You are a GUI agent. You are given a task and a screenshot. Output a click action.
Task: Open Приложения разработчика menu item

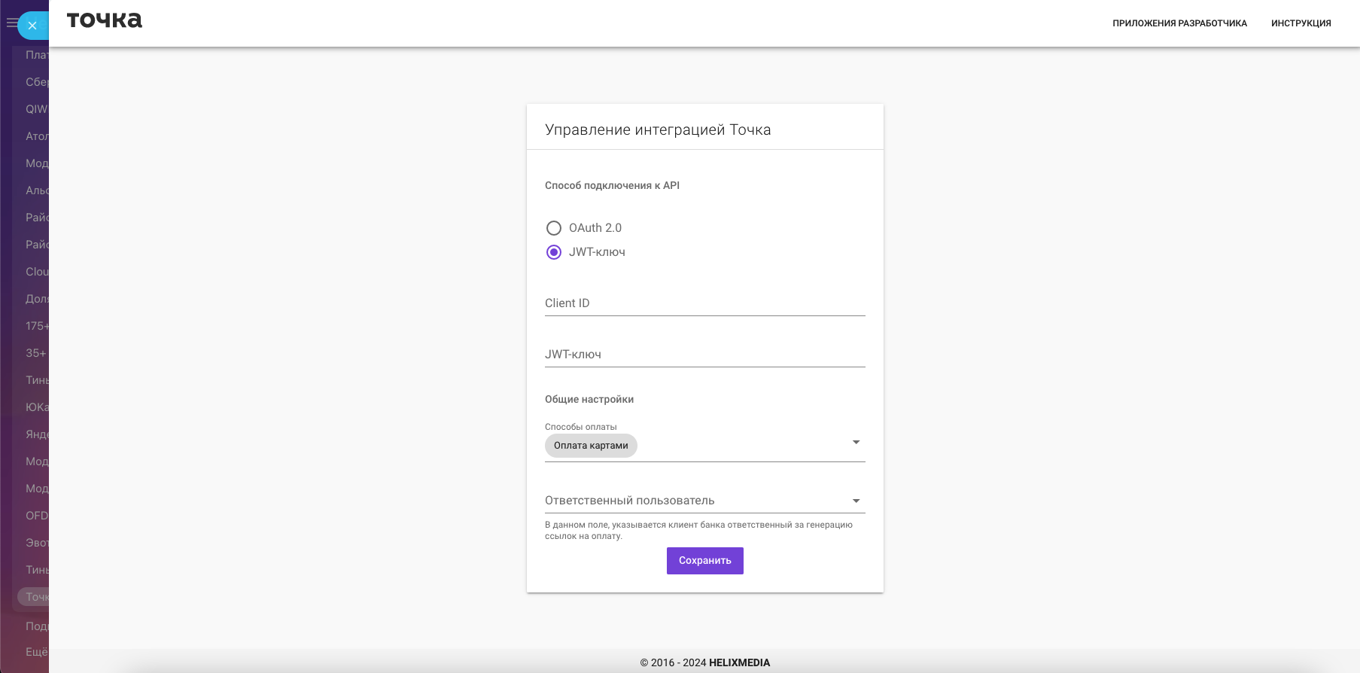1179,23
